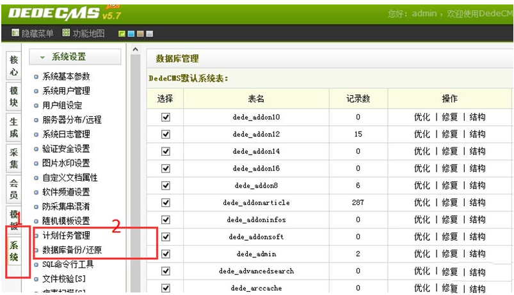This screenshot has height=295, width=514.
Task: Open 数据库备份/还原 in the sidebar
Action: 72,250
